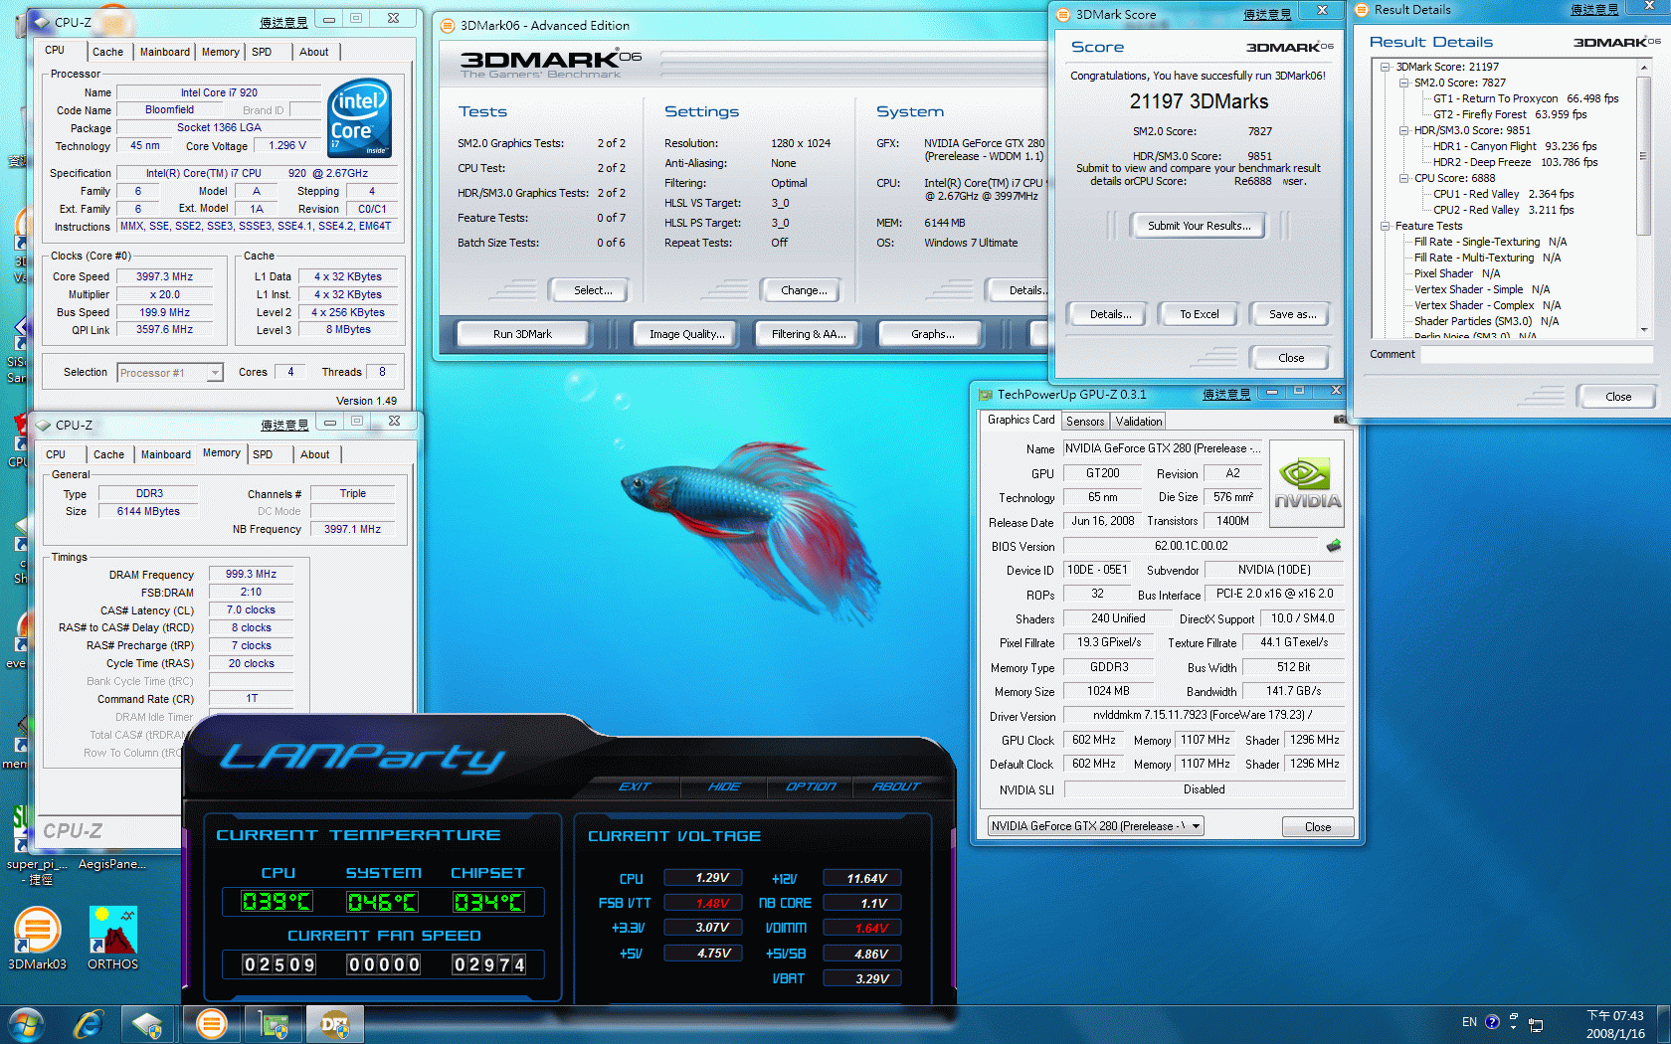Open the About tab in the lower CPU-Z window
Viewport: 1671px width, 1044px height.
point(314,454)
